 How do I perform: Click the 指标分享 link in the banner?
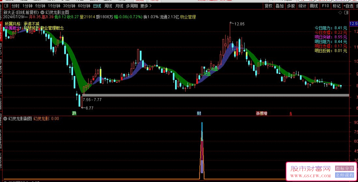[344, 168]
